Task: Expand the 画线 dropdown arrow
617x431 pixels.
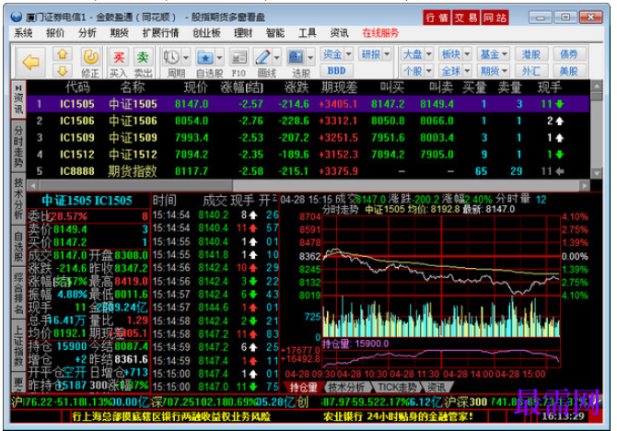Action: pos(276,58)
